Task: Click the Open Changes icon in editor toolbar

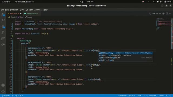Action: 150,13
